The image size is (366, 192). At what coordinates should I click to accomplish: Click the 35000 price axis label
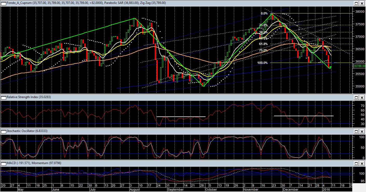(360, 86)
